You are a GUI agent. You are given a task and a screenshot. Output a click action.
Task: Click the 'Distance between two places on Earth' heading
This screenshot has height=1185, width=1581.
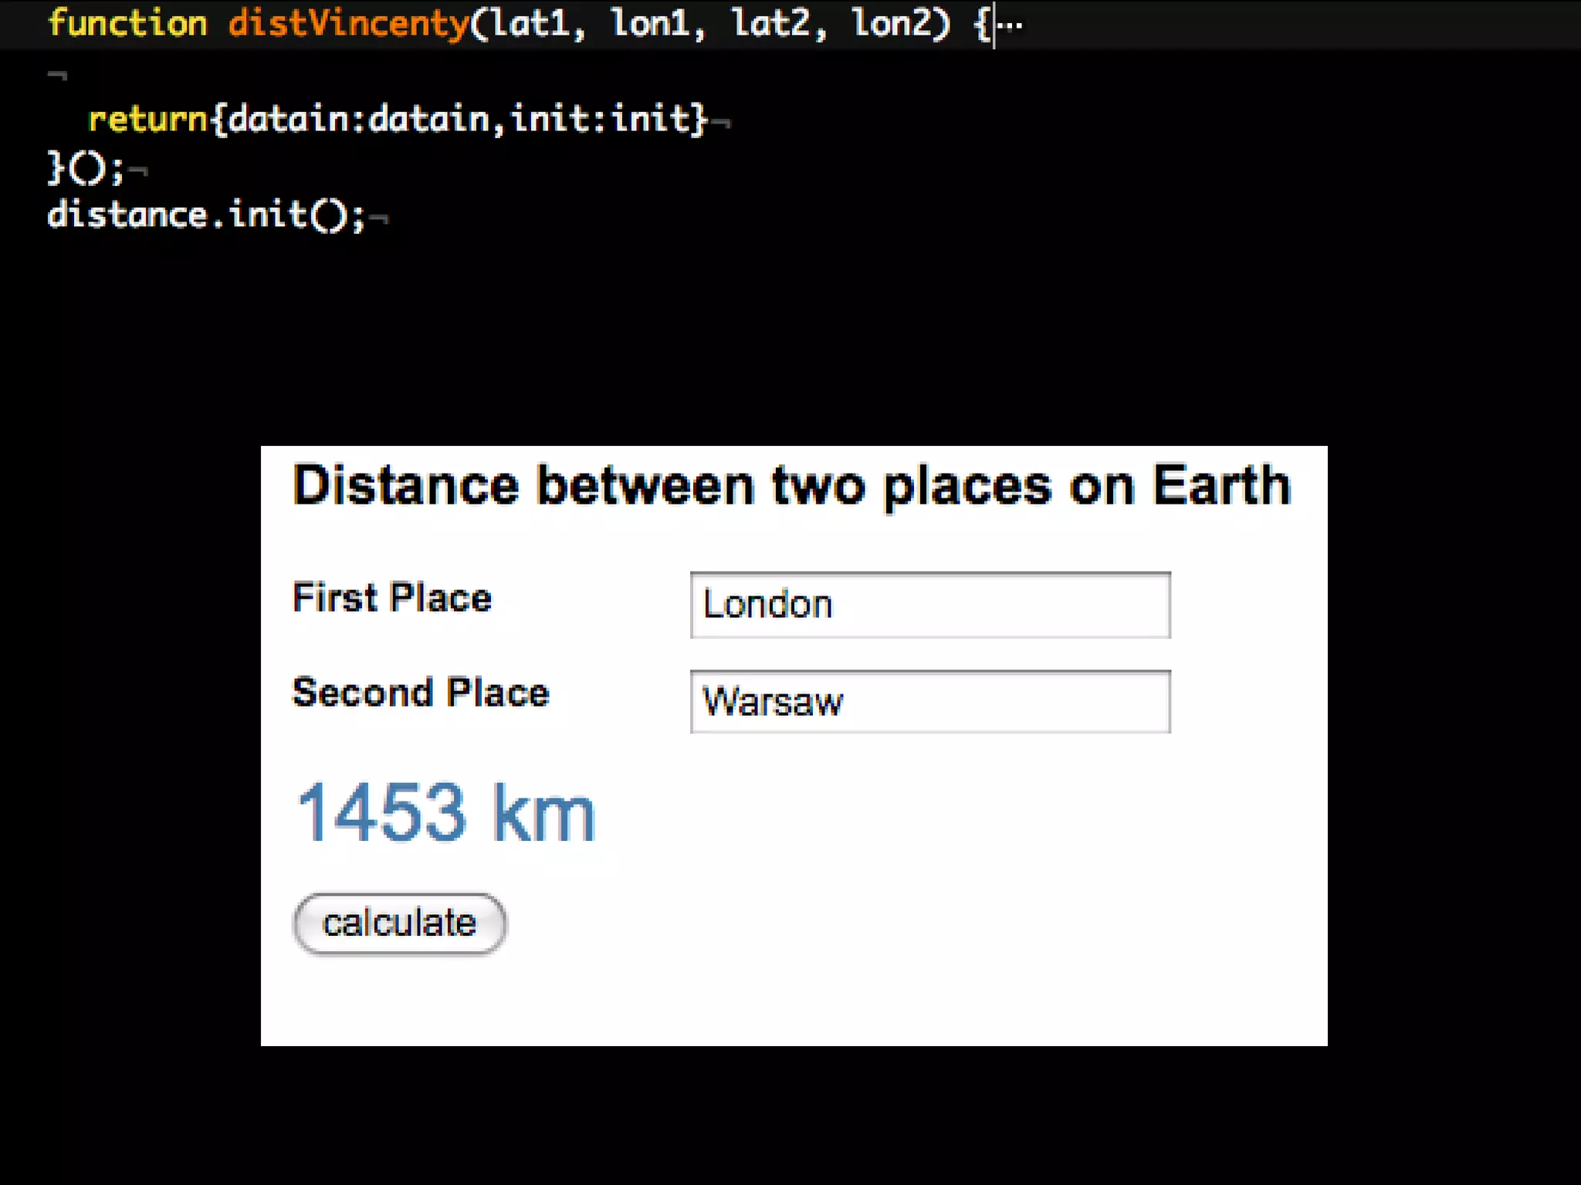(x=791, y=486)
